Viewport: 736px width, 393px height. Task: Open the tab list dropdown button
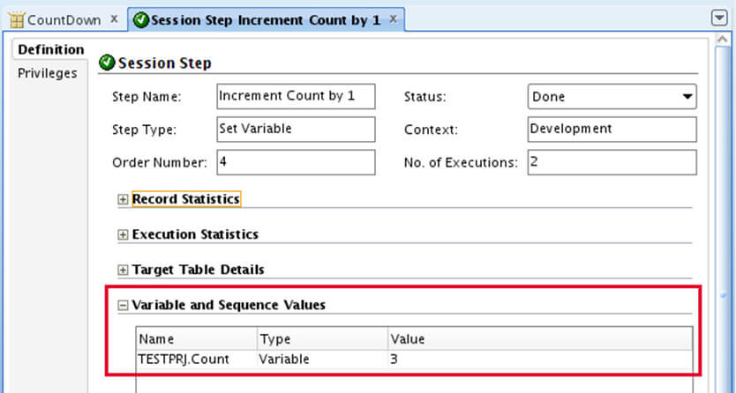click(719, 19)
